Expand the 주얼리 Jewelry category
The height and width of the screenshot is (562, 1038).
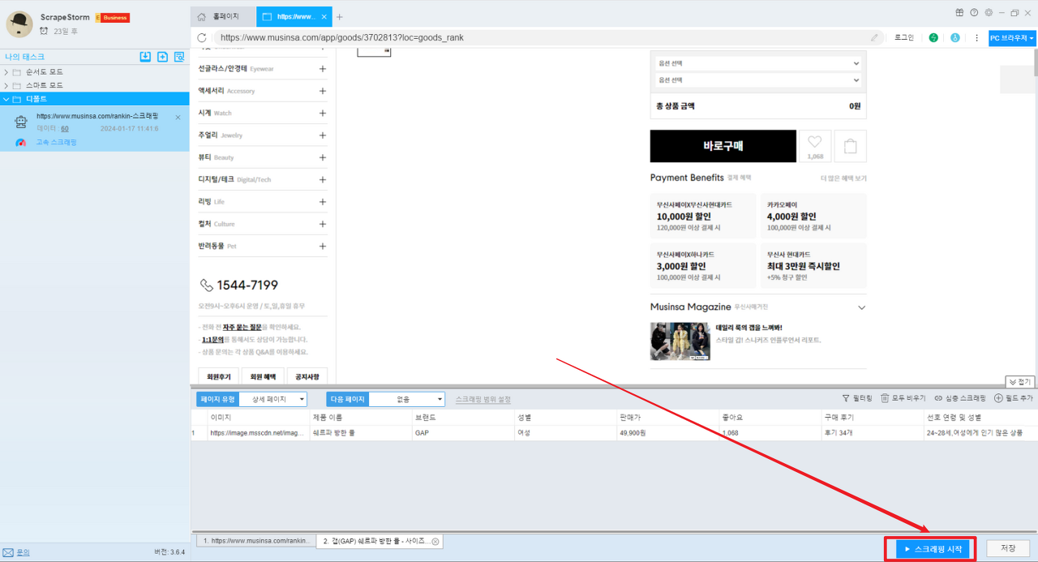pyautogui.click(x=323, y=135)
